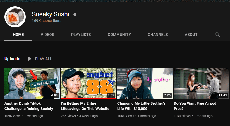Open the Free Airpod Pros video thumbnail
Screen dimensions: 230x126
pyautogui.click(x=202, y=83)
